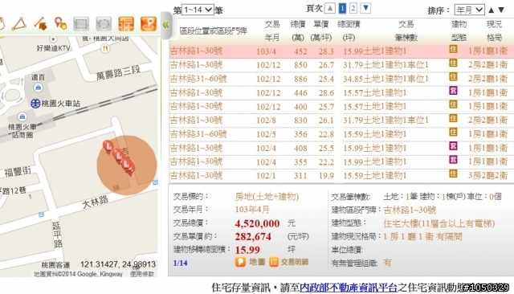Collapse the map panel with green arrows

pyautogui.click(x=166, y=25)
